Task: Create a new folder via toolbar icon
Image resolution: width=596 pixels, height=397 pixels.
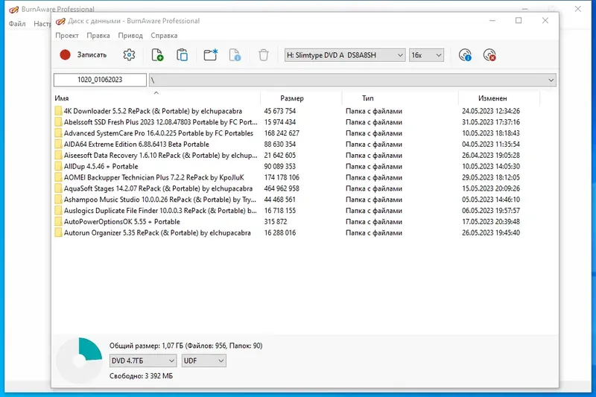Action: (210, 55)
